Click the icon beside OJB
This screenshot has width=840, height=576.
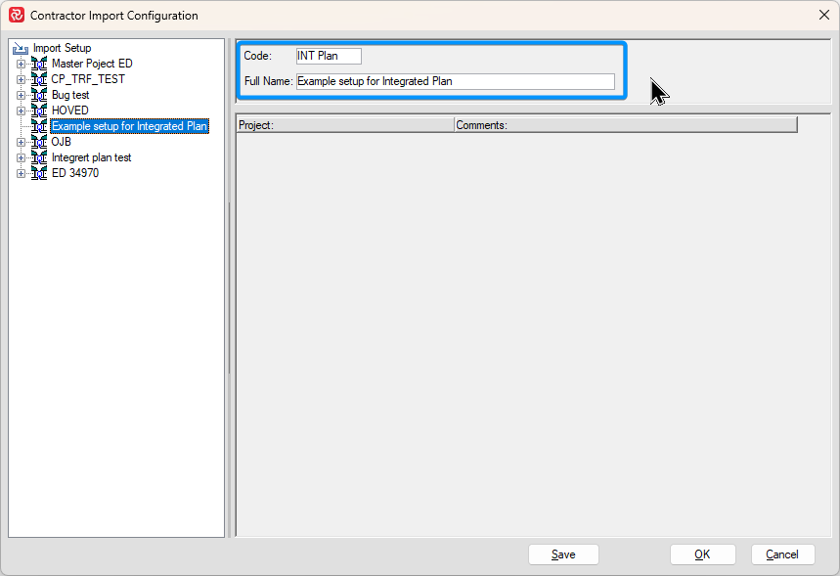click(x=39, y=142)
